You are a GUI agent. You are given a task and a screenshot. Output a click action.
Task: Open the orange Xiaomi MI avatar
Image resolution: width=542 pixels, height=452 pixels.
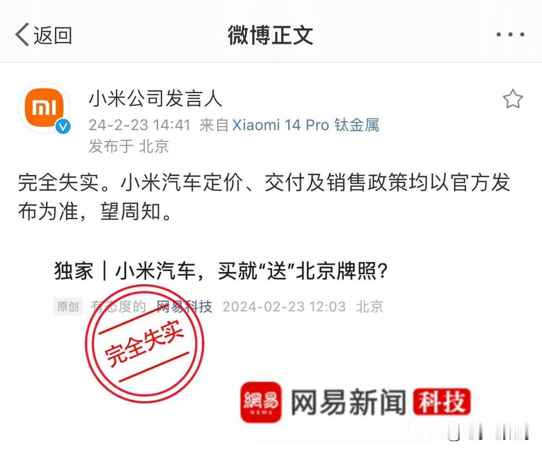[44, 107]
